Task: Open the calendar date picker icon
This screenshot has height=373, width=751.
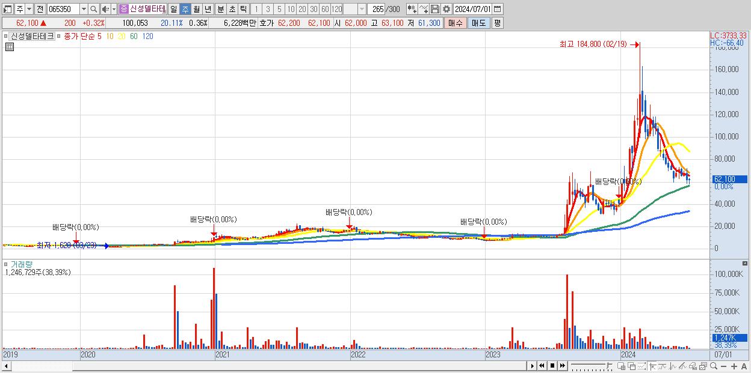Action: [497, 9]
